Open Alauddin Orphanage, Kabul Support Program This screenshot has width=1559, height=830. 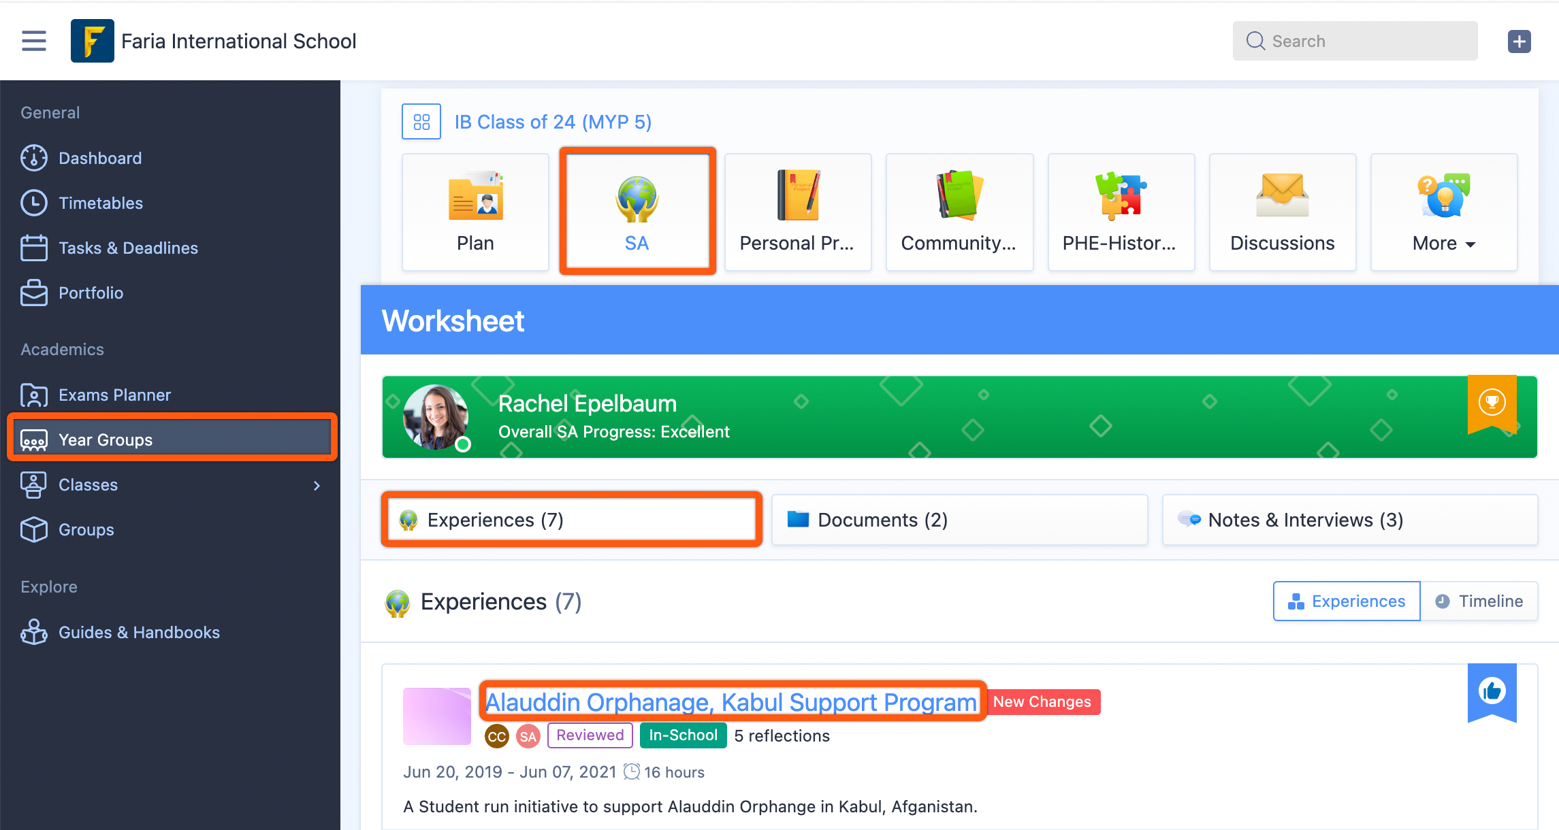[731, 702]
